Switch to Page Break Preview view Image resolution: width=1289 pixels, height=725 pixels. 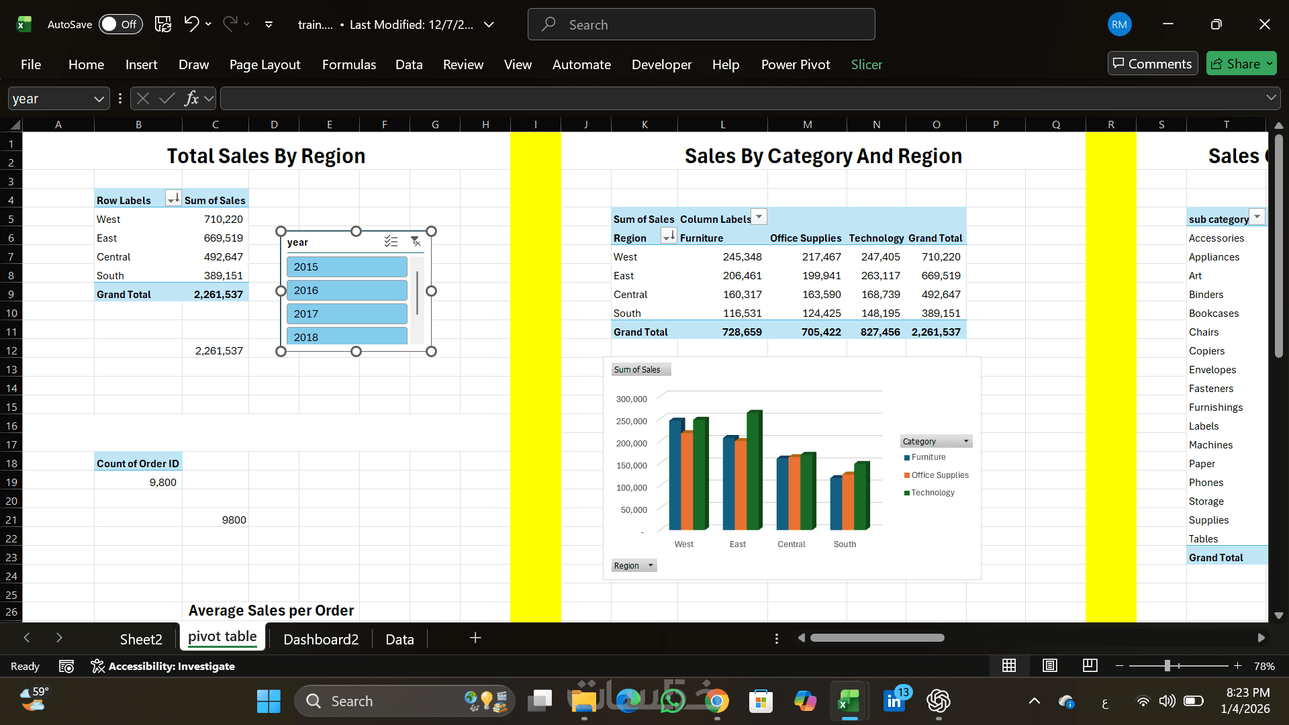pyautogui.click(x=1090, y=665)
